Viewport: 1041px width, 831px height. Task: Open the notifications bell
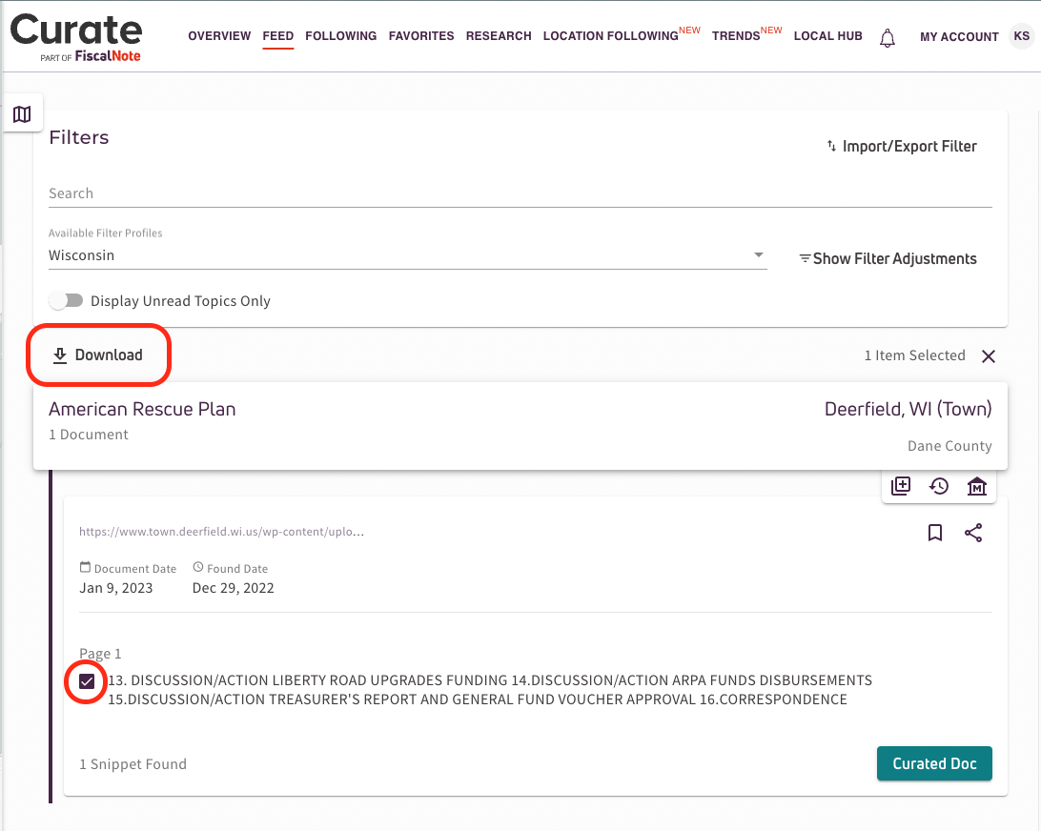point(887,38)
